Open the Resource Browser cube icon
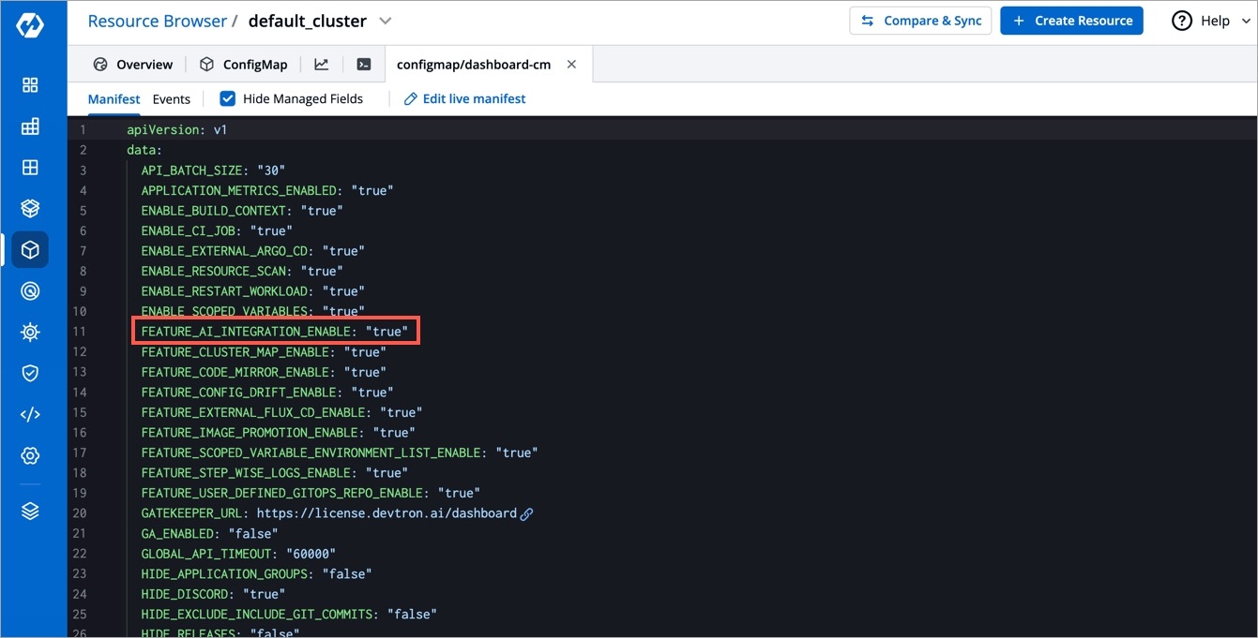Viewport: 1258px width, 638px height. coord(30,250)
